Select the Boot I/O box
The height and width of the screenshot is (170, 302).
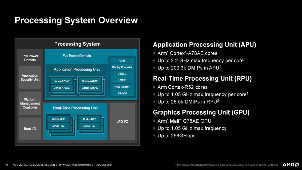[x=30, y=129]
